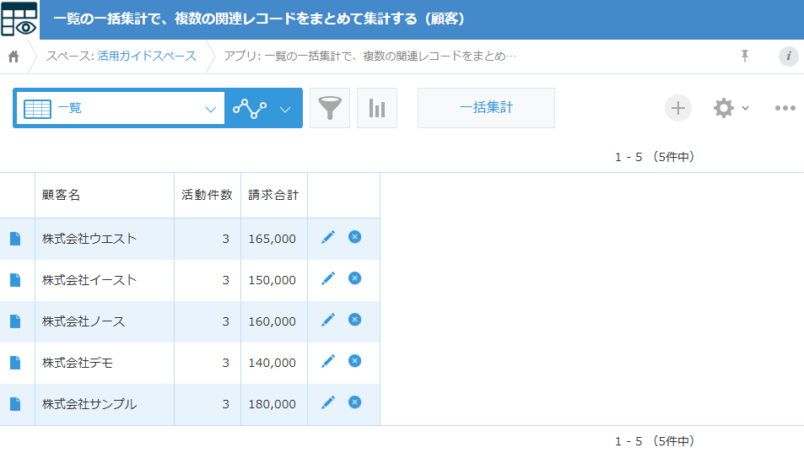Viewport: 804px width, 453px height.
Task: Open the 活用ガイドスペース space link
Action: (x=147, y=56)
